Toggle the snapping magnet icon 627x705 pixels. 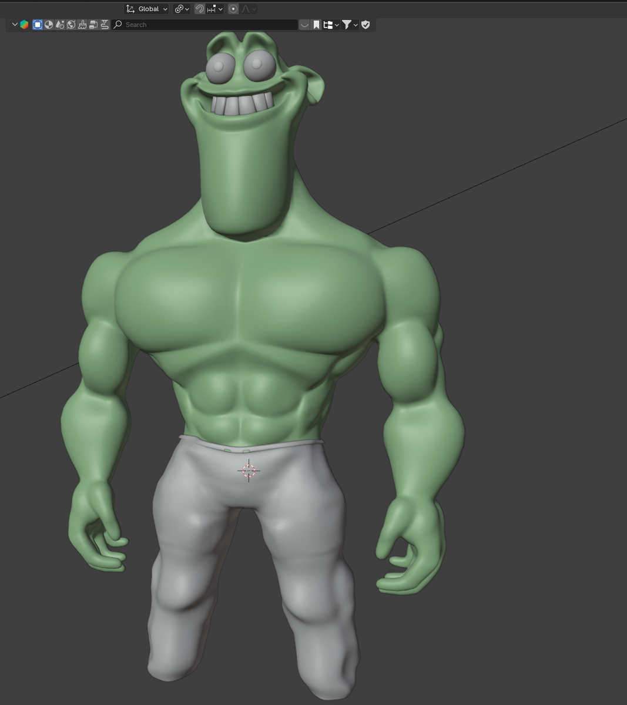pos(200,9)
